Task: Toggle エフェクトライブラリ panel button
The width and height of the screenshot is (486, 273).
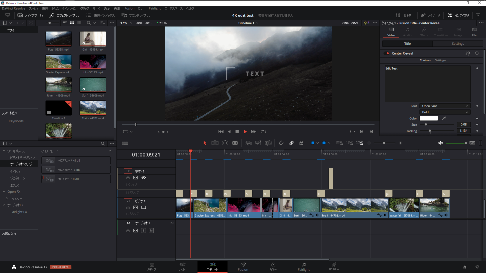Action: point(64,15)
